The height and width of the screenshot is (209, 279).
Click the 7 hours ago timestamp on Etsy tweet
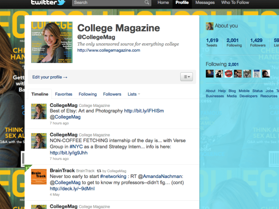coord(59,123)
